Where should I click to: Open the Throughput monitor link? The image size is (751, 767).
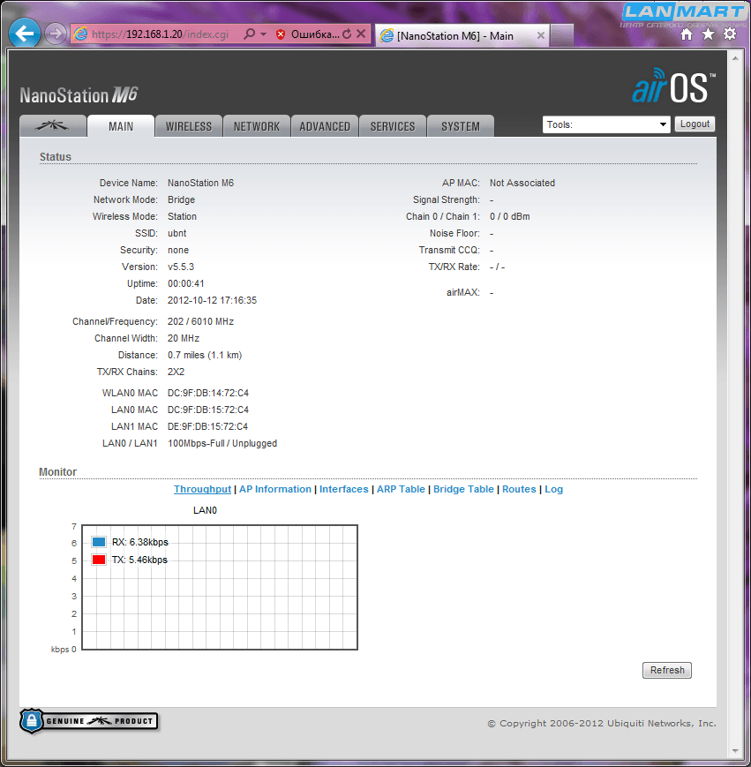coord(202,489)
